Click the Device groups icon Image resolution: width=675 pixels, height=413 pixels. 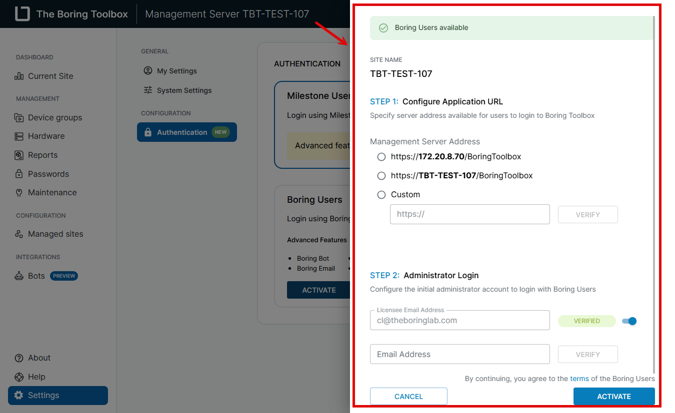(x=19, y=118)
